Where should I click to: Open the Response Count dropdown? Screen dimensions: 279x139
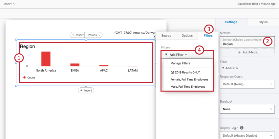tap(247, 84)
